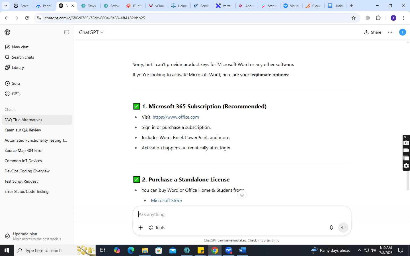Open the Tools menu in composer

[157, 228]
